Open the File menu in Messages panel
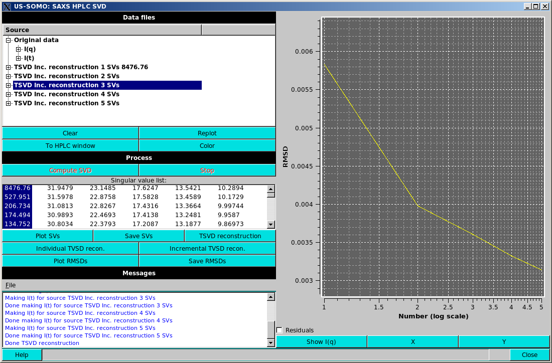Image resolution: width=552 pixels, height=363 pixels. tap(10, 285)
